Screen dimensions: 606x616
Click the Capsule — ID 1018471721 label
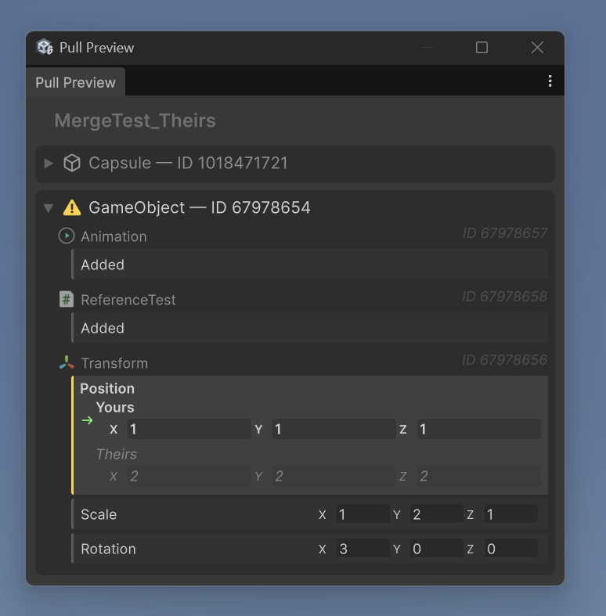[x=188, y=163]
